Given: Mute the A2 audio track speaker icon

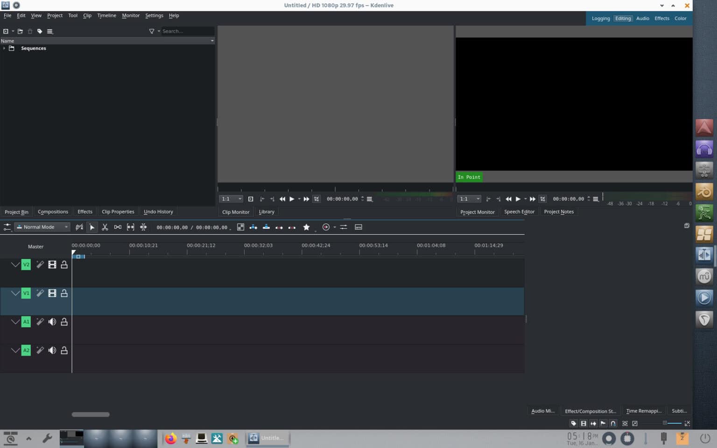Looking at the screenshot, I should point(52,350).
